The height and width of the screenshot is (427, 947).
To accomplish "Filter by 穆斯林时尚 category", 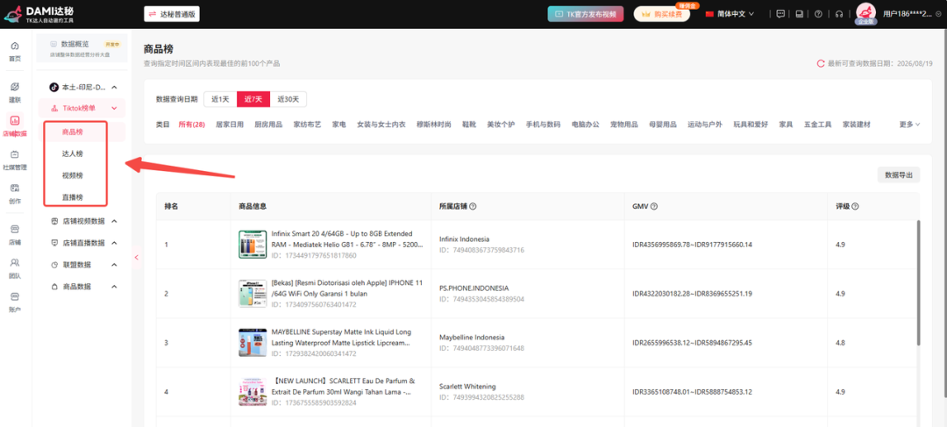I will coord(434,125).
